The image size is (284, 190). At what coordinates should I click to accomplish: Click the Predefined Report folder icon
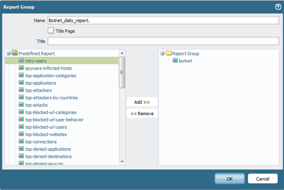tap(15, 54)
